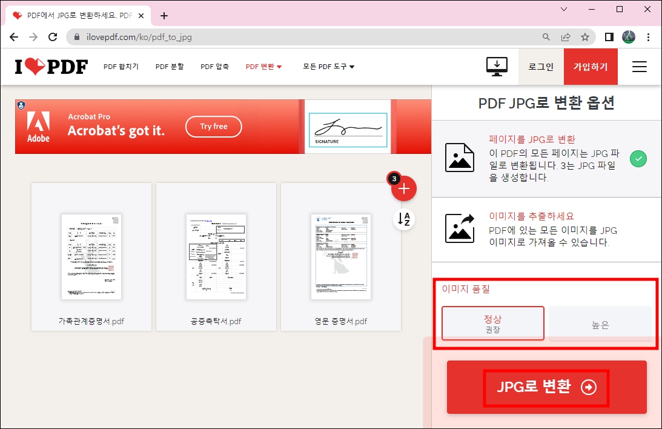This screenshot has width=662, height=429.
Task: Open PDF 압축 menu item
Action: 214,67
